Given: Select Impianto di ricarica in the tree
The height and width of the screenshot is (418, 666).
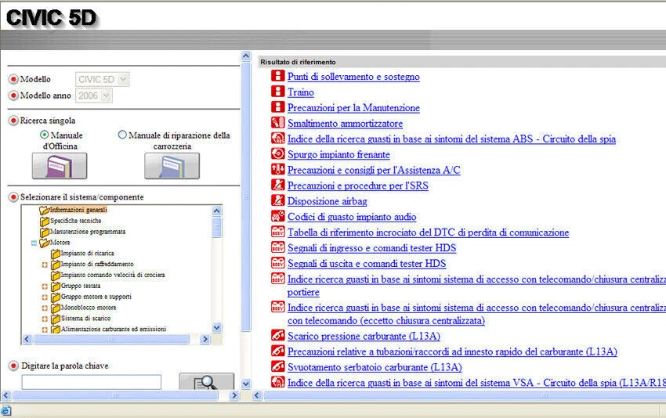Looking at the screenshot, I should point(88,254).
